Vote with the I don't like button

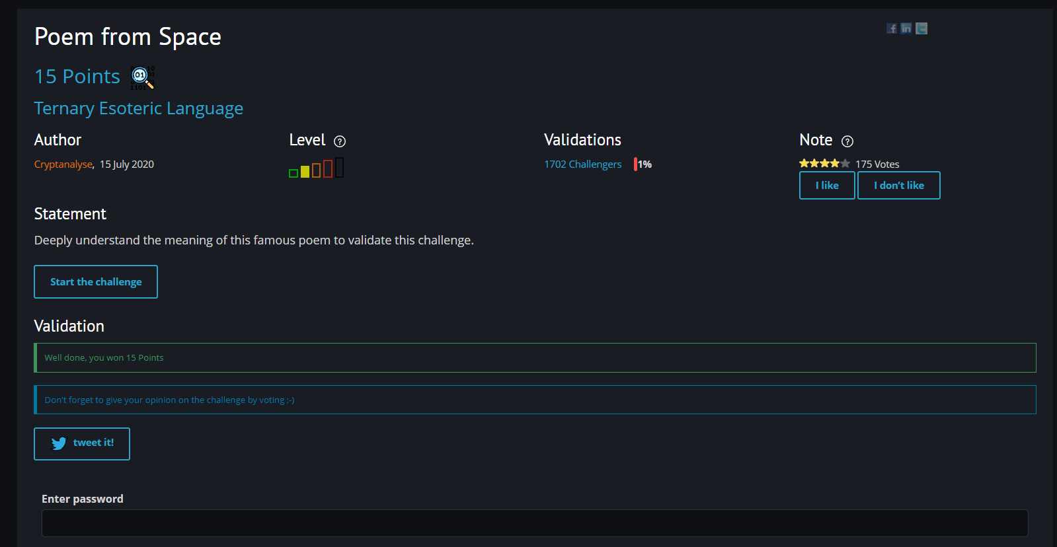point(899,186)
